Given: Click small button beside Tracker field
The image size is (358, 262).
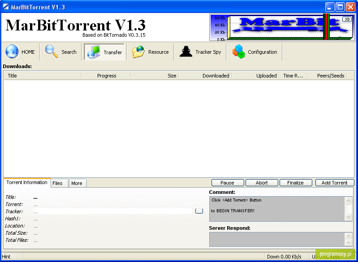Looking at the screenshot, I should point(199,211).
